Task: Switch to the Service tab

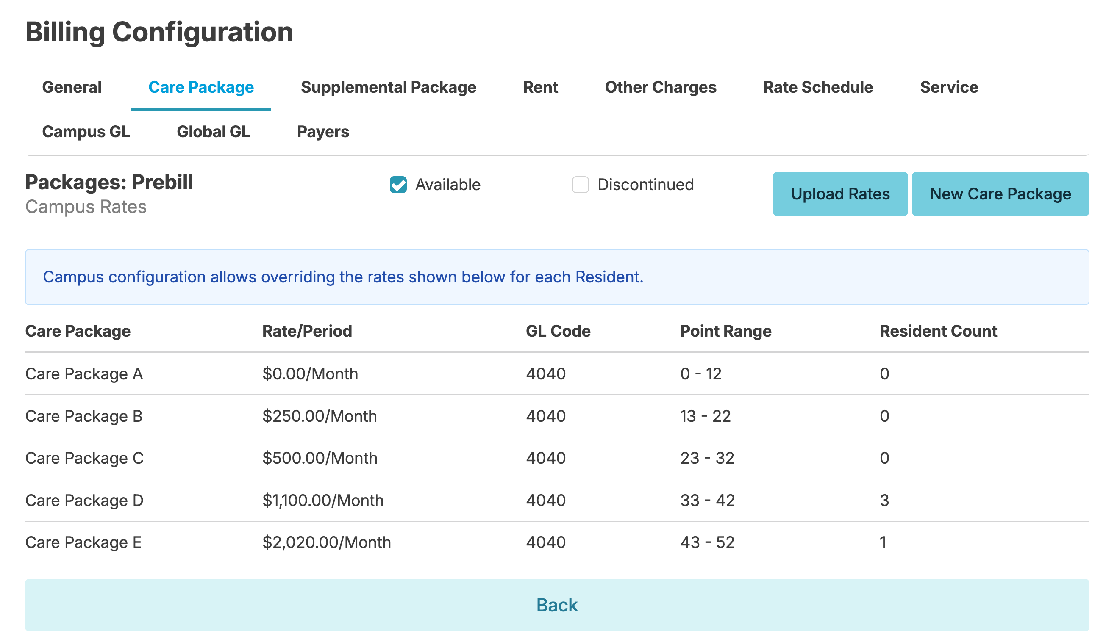Action: click(x=949, y=87)
